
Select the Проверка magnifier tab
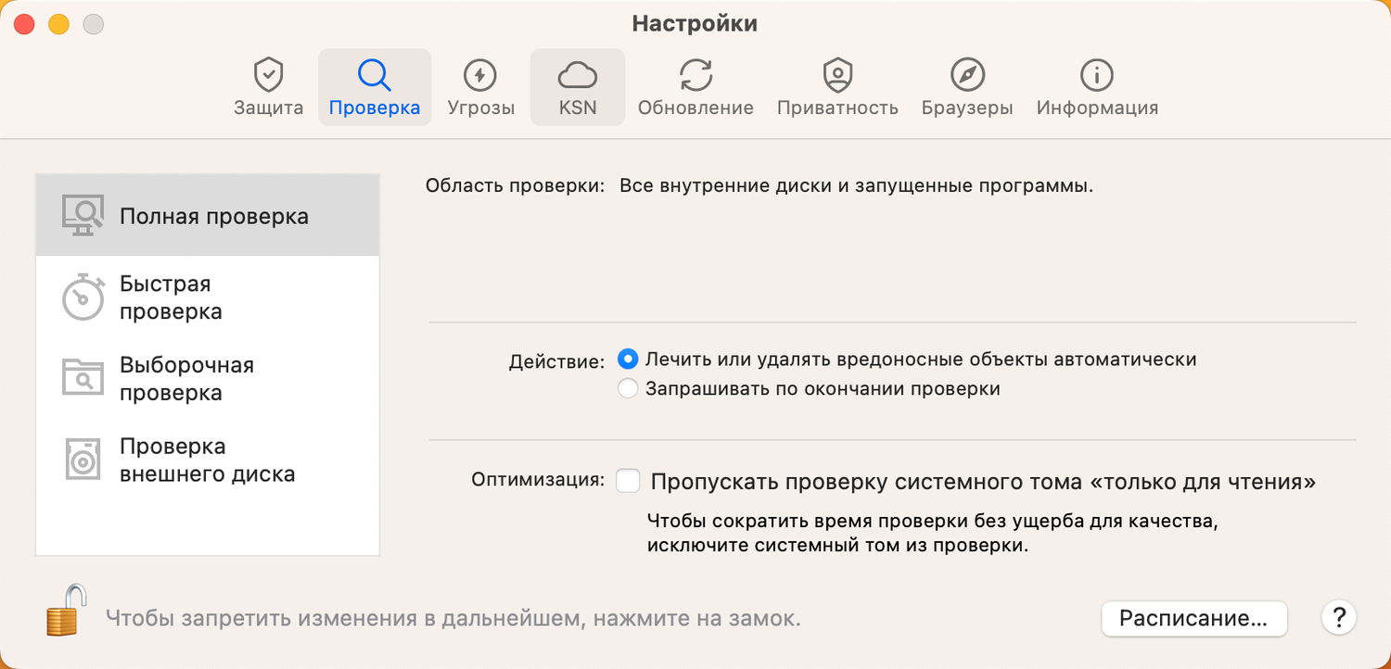tap(374, 86)
